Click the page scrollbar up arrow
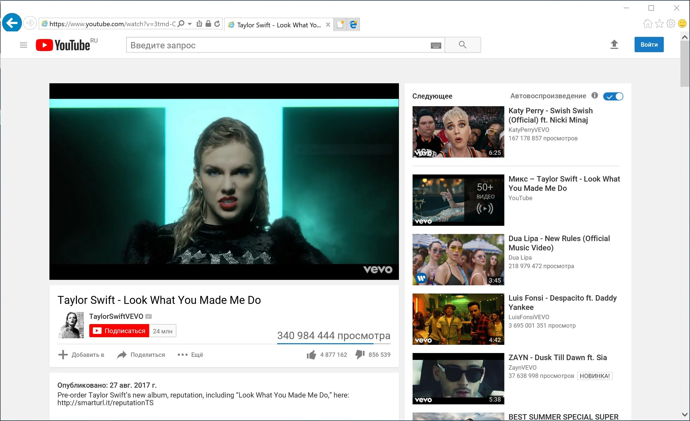This screenshot has width=690, height=421. click(x=685, y=37)
